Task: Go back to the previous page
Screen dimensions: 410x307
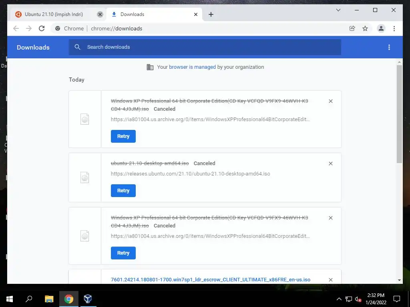Action: click(x=16, y=28)
